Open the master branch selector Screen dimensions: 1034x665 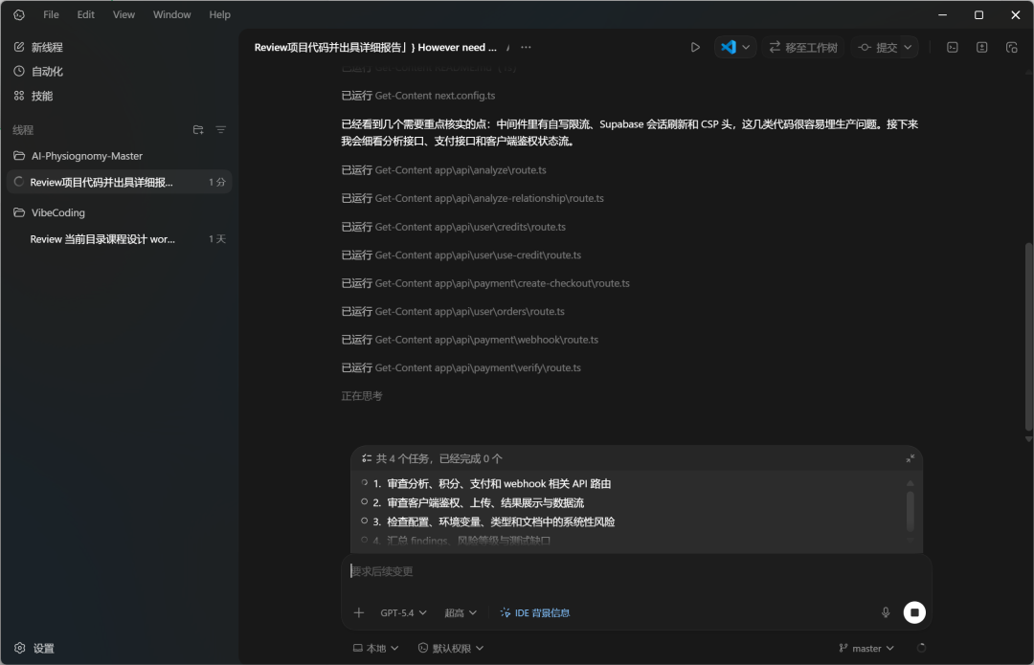click(865, 647)
